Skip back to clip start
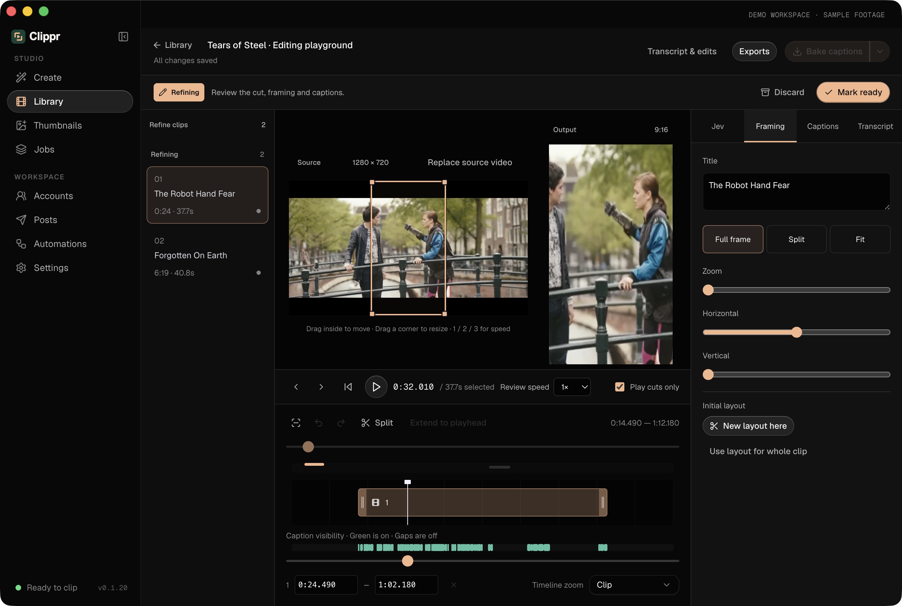The width and height of the screenshot is (902, 606). [348, 387]
